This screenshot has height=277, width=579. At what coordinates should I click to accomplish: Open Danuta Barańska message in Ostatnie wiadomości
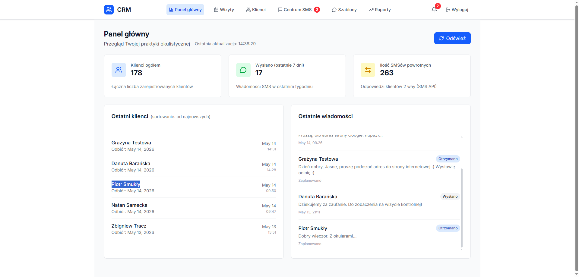coord(379,204)
